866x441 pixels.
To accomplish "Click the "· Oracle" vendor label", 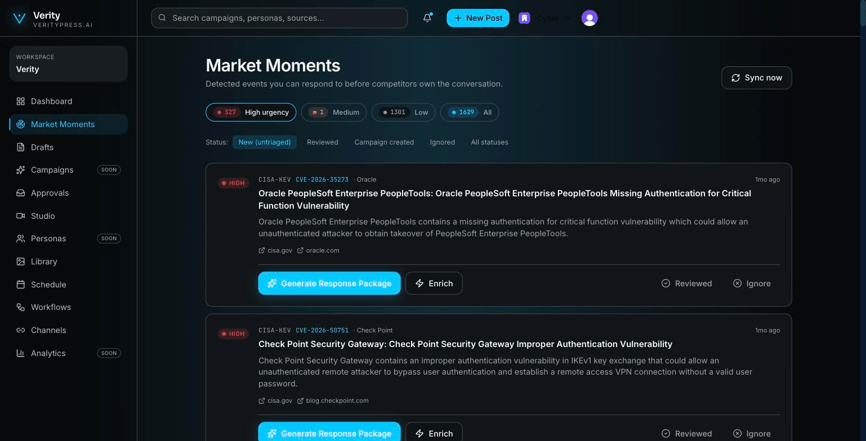I will pos(365,179).
